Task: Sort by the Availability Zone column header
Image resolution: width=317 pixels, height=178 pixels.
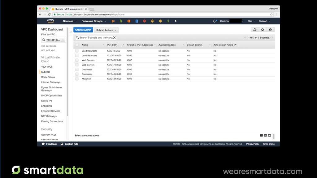Action: click(167, 45)
